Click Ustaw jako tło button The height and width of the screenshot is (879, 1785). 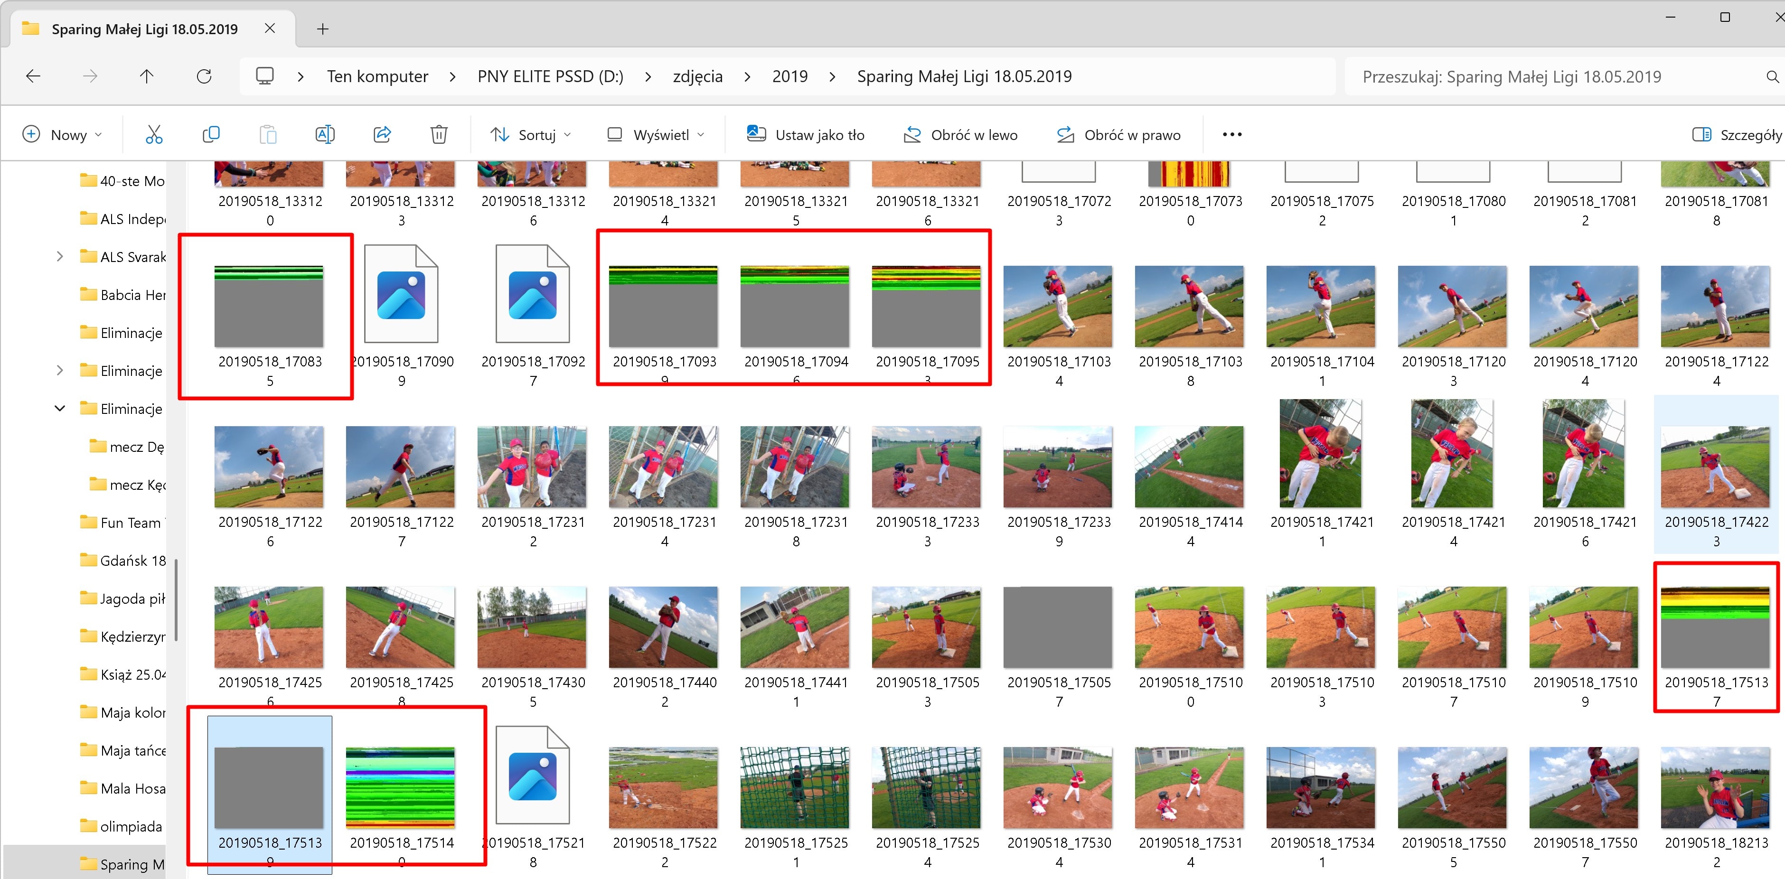pyautogui.click(x=806, y=134)
